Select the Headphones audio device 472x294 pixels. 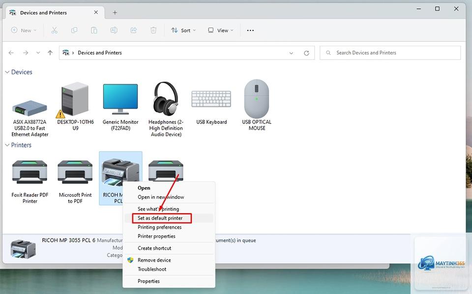tap(166, 109)
